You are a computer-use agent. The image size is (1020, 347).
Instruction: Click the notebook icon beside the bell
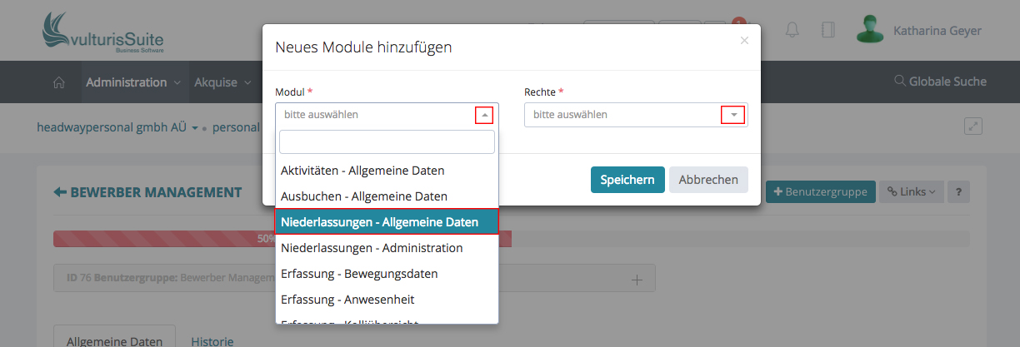click(827, 30)
